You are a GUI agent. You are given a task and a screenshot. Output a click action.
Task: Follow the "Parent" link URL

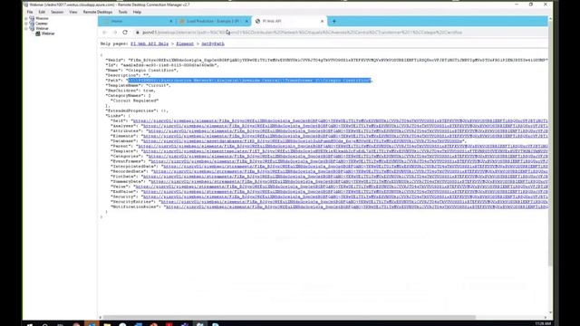[x=343, y=147]
